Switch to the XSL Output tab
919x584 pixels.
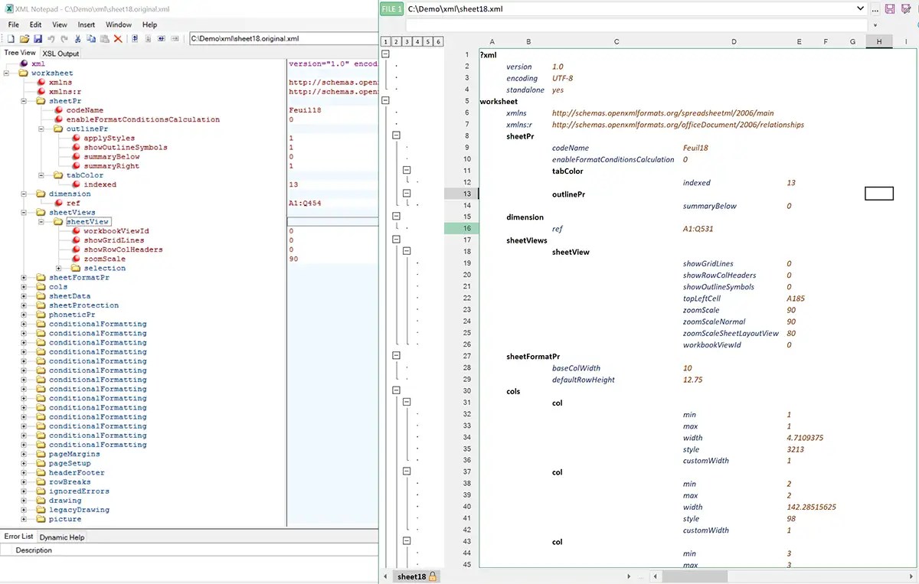(61, 54)
